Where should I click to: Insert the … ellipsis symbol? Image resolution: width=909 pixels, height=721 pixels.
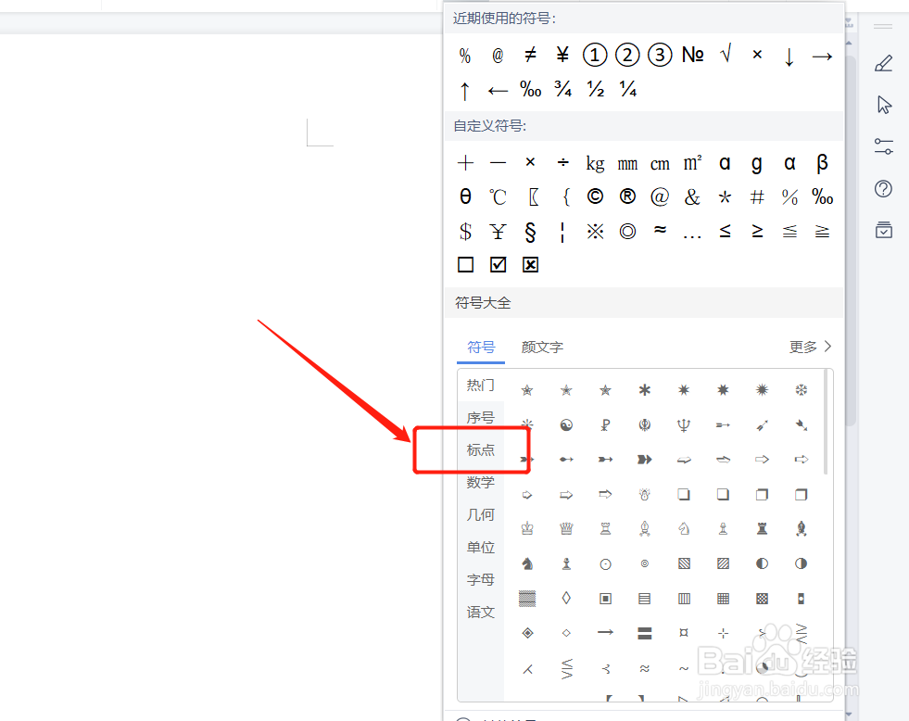pos(692,236)
